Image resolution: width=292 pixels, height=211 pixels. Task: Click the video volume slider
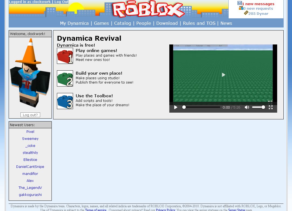click(258, 107)
